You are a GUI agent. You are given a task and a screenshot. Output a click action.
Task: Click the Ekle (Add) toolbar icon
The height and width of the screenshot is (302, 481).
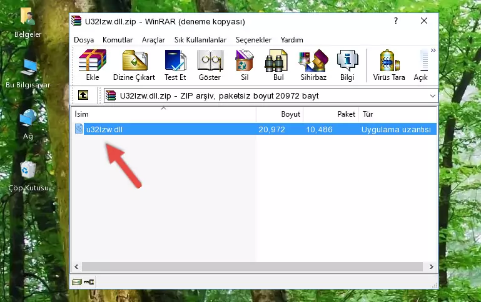tap(93, 65)
